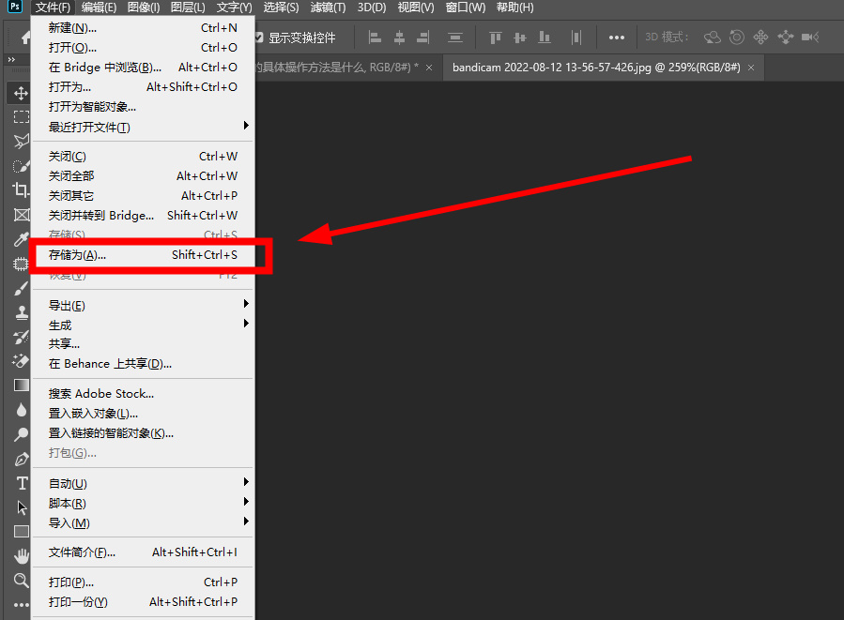This screenshot has width=844, height=620.
Task: Open the 编辑 menu in the menu bar
Action: click(x=99, y=8)
